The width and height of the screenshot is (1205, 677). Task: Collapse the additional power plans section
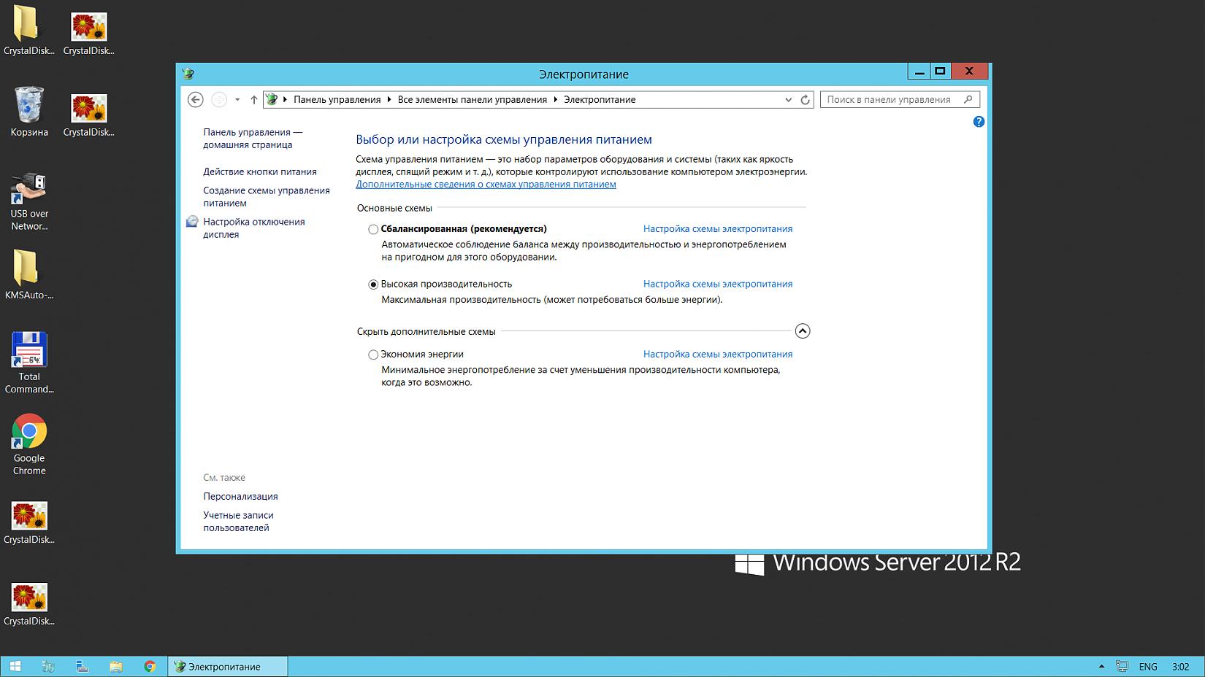pos(802,331)
